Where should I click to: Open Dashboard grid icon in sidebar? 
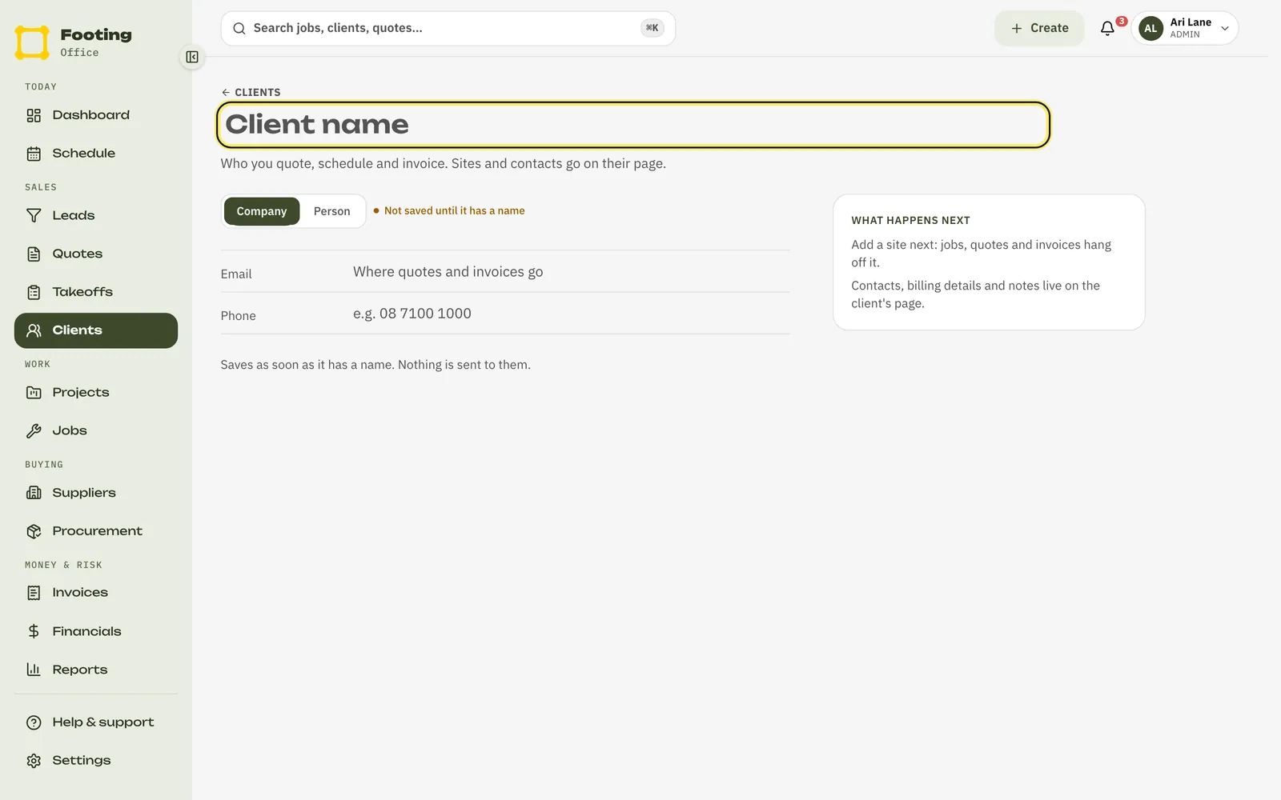(x=34, y=115)
